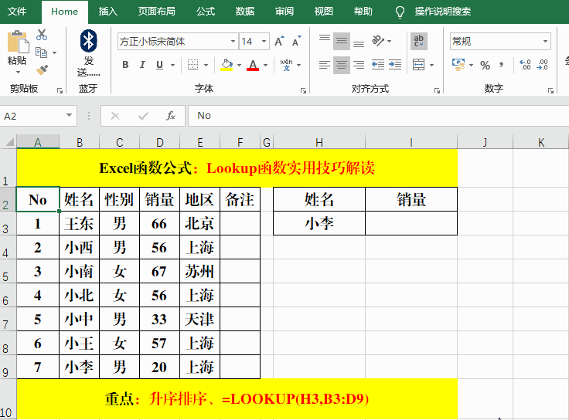Switch to the 数据 tab

[x=245, y=12]
